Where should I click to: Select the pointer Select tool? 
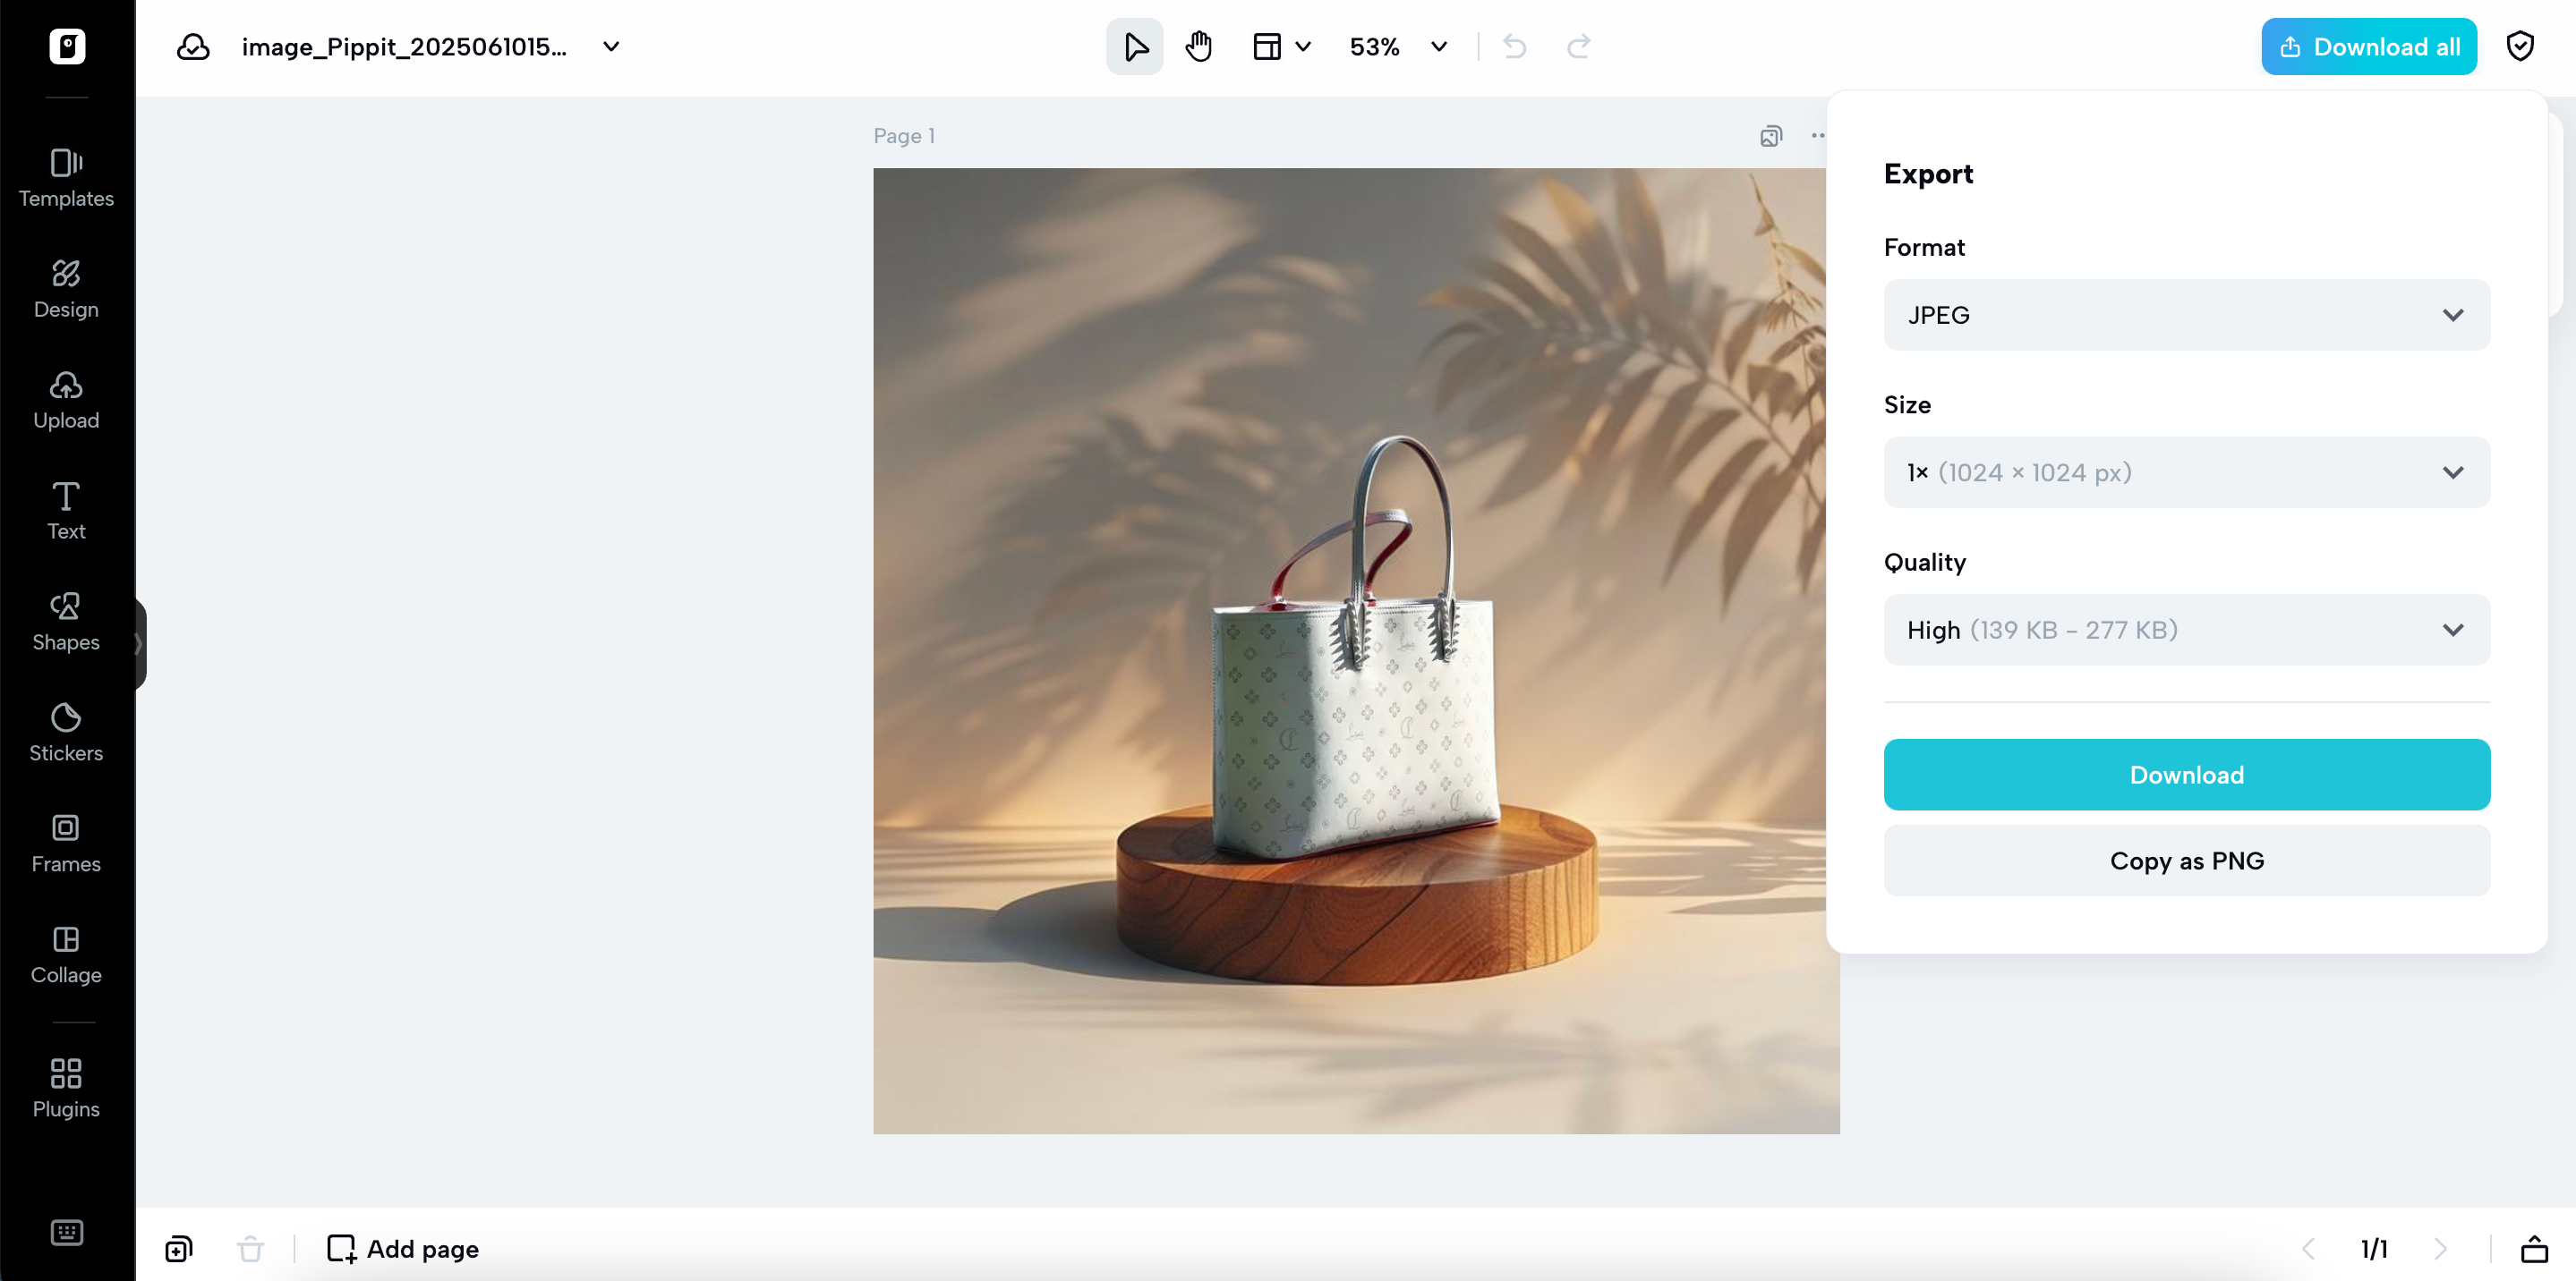1134,47
